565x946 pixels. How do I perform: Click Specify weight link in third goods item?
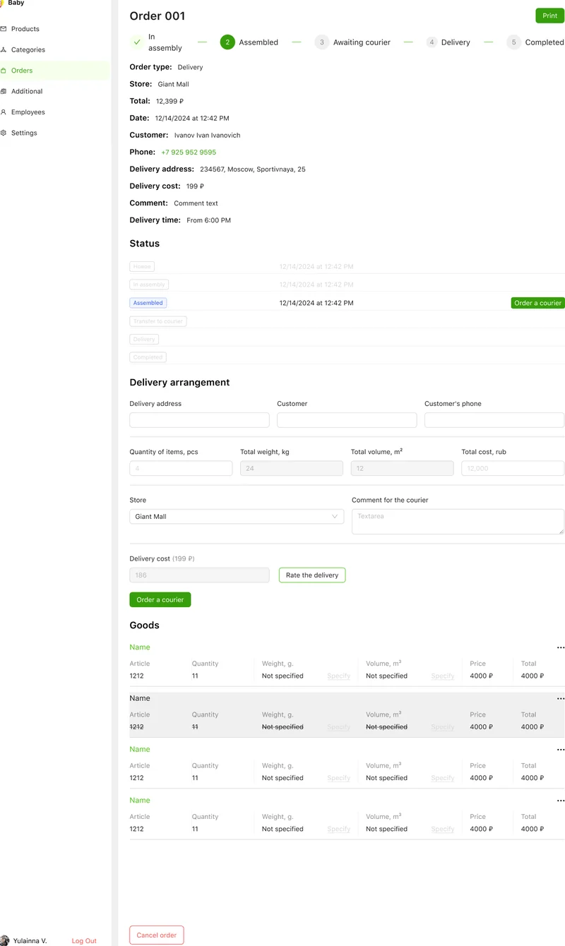(339, 778)
